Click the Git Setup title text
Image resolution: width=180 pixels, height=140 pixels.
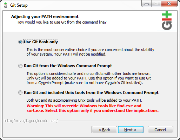(19, 5)
